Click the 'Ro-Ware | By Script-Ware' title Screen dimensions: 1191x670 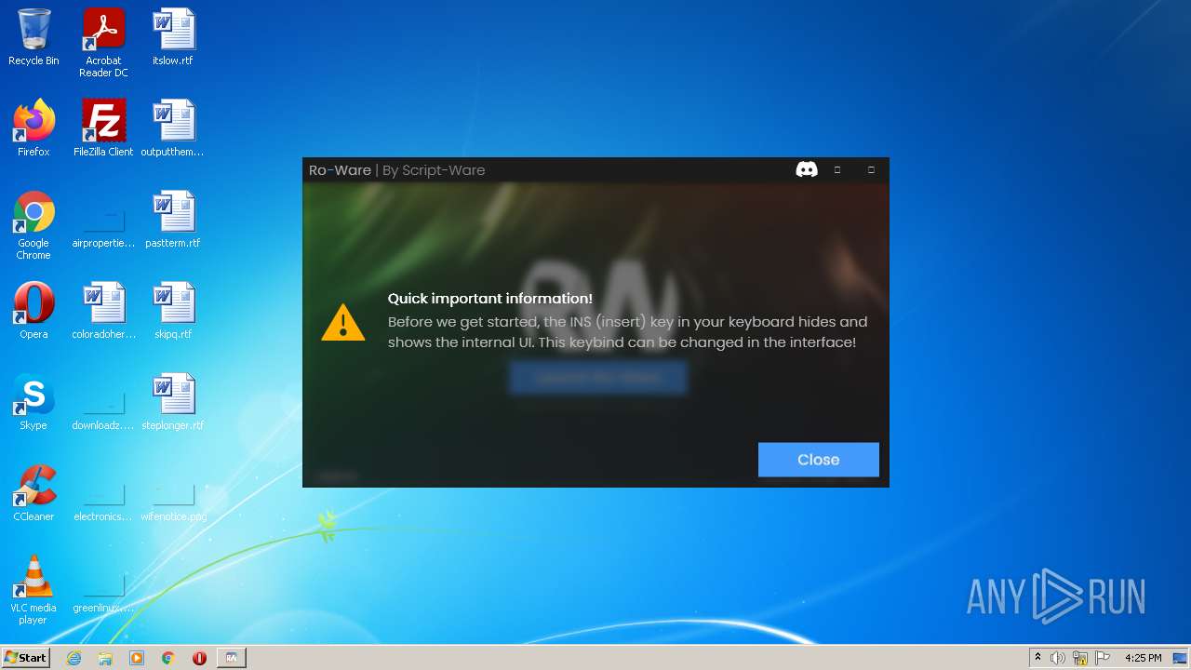point(396,170)
